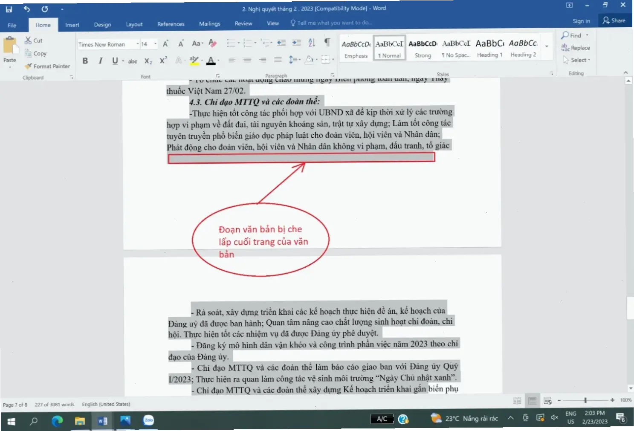Open the References tab
The image size is (634, 431).
171,24
